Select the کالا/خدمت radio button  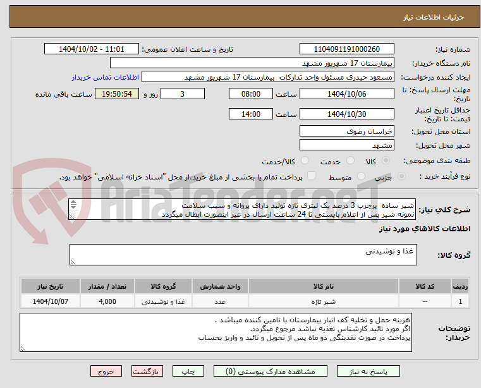point(305,161)
